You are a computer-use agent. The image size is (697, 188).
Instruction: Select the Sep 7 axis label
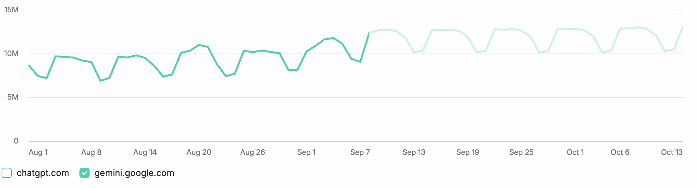point(360,152)
